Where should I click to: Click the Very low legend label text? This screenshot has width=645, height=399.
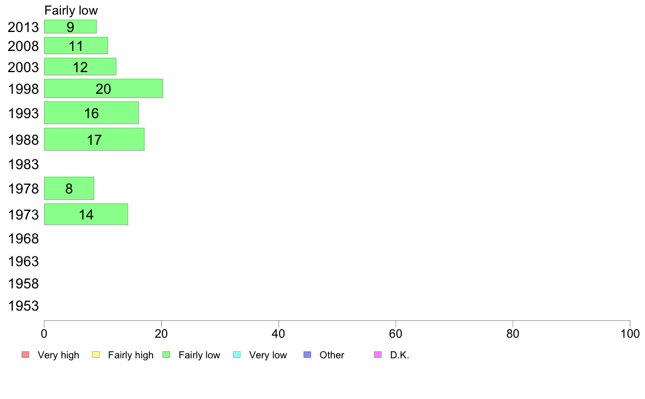tap(268, 355)
